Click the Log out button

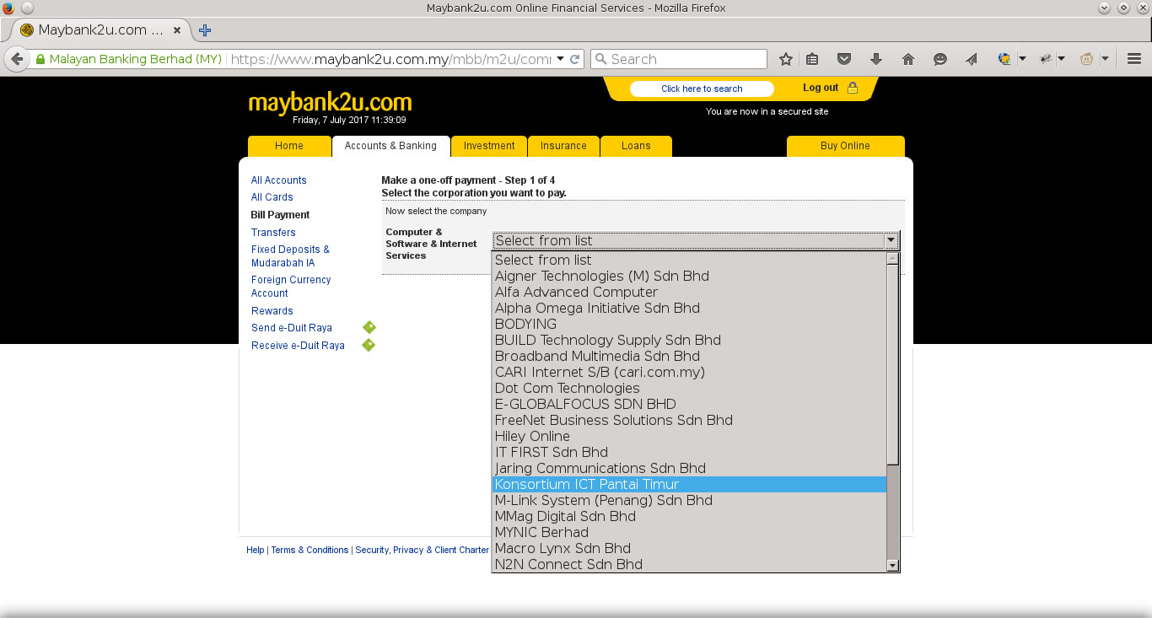coord(821,88)
